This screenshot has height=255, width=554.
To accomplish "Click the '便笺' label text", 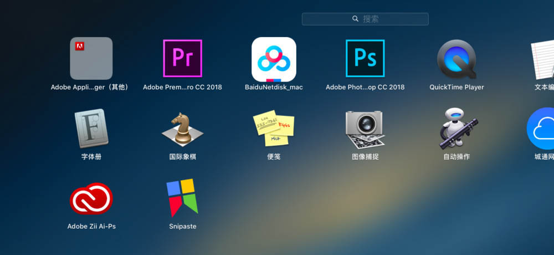I will (x=274, y=157).
